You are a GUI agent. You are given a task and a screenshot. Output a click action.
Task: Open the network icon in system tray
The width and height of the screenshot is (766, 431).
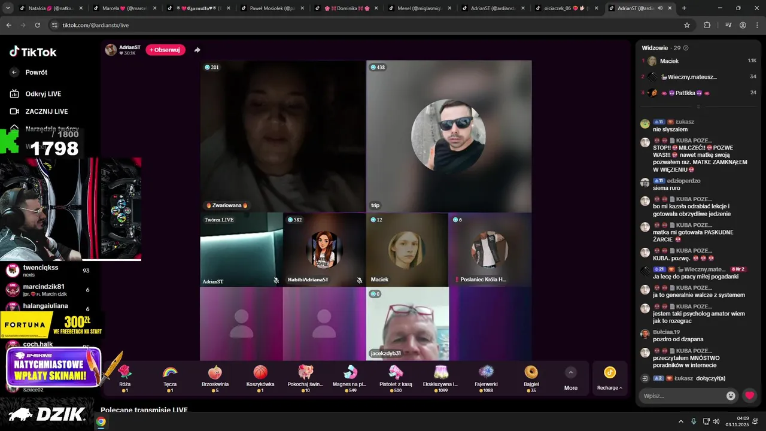(706, 421)
